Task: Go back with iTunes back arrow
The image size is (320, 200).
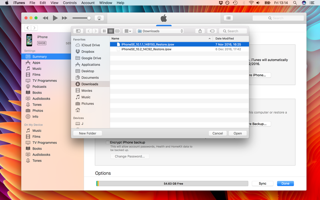Action: [x=28, y=28]
